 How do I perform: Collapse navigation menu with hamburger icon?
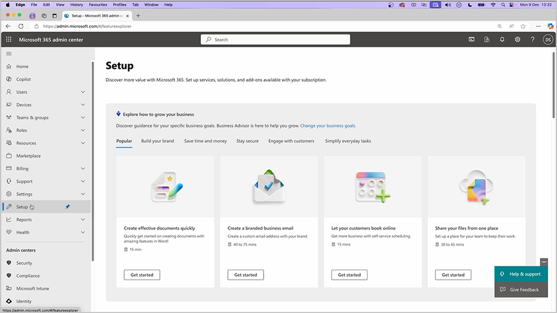9,53
